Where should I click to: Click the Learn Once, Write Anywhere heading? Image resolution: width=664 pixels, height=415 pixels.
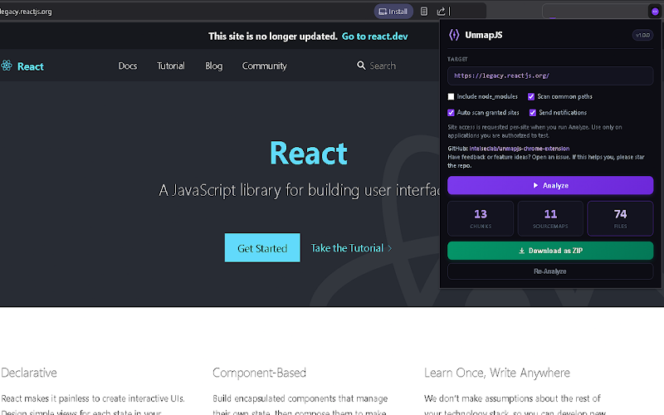tap(497, 373)
